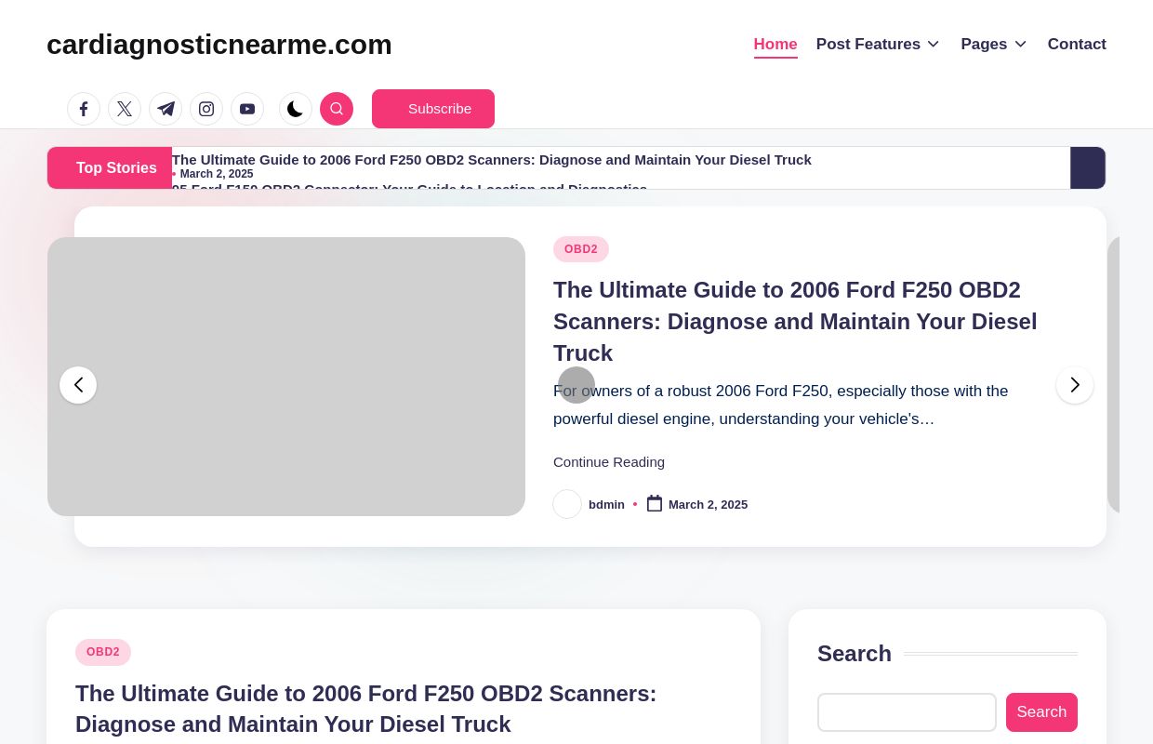Open the Contact menu item
The width and height of the screenshot is (1153, 744).
(1077, 45)
